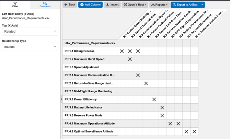Click column header R.9 Payload Malfunction
The width and height of the screenshot is (230, 139).
[x=199, y=26]
